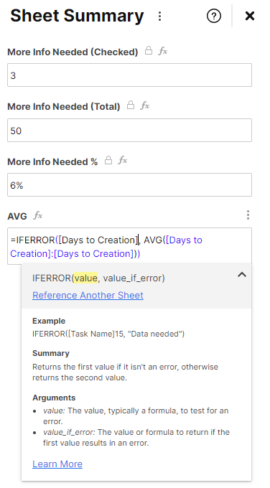This screenshot has width=270, height=488.
Task: Close the Sheet Summary panel
Action: 250,16
